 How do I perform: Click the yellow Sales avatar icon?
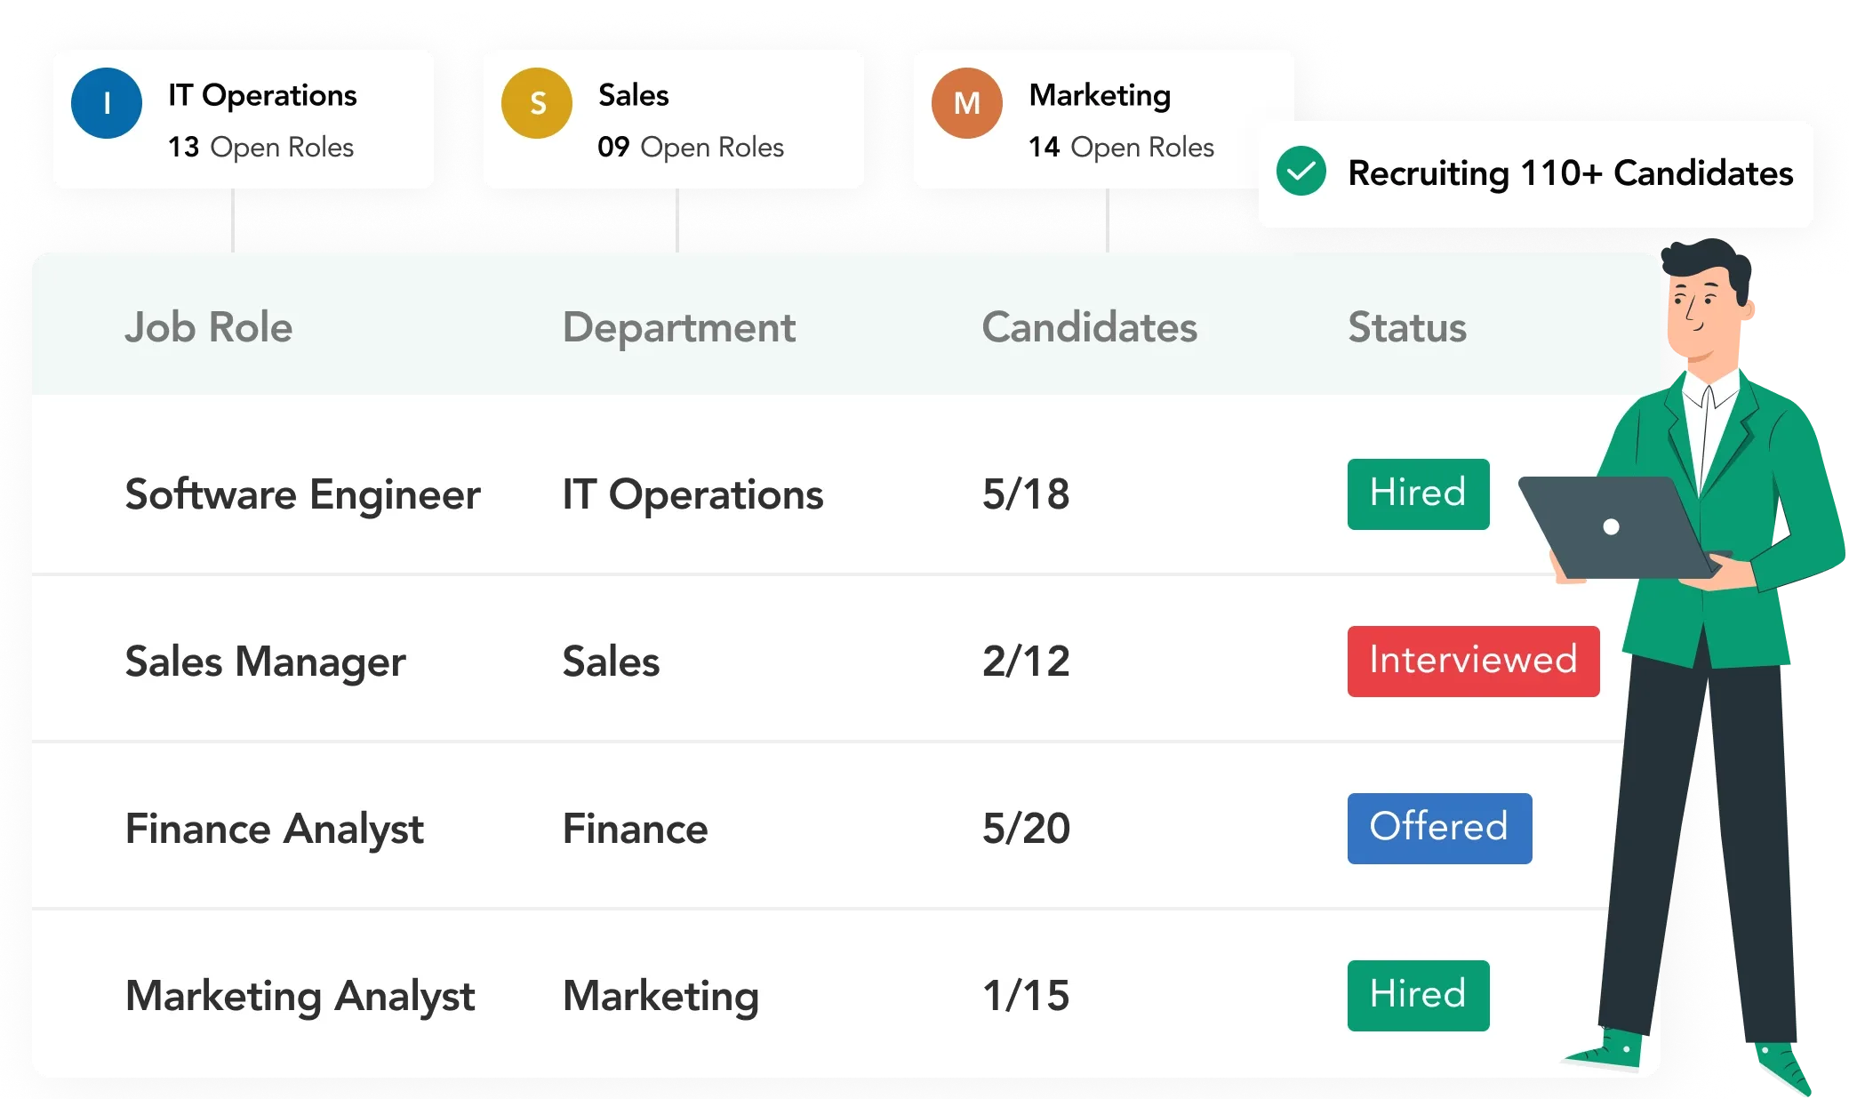tap(537, 103)
